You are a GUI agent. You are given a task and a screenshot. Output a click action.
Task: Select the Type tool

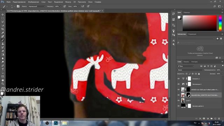[x=2, y=69]
